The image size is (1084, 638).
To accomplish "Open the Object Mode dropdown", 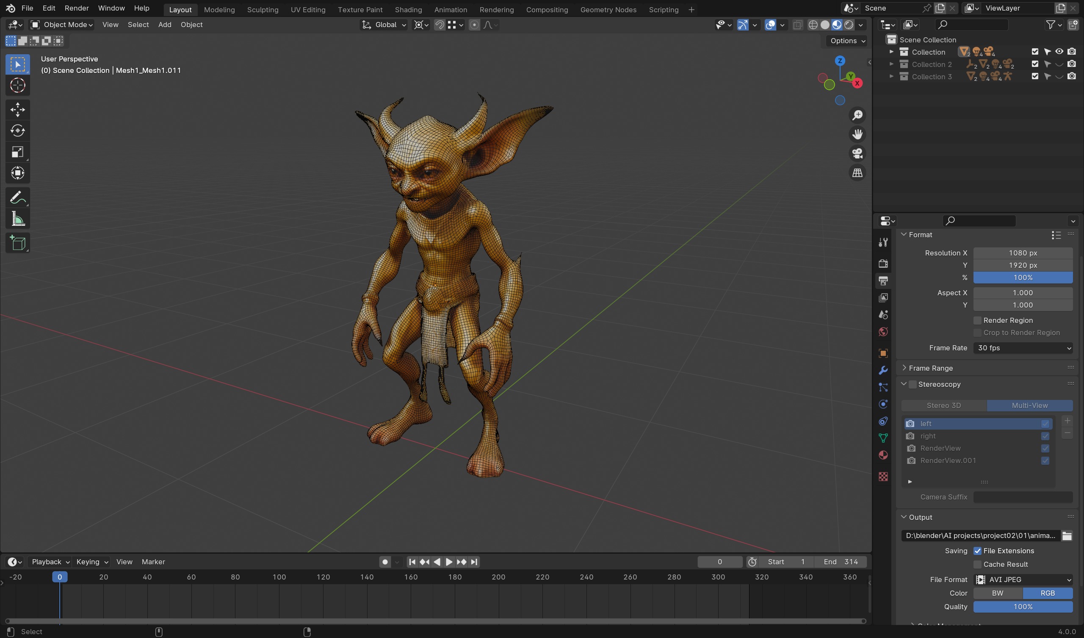I will [x=61, y=25].
